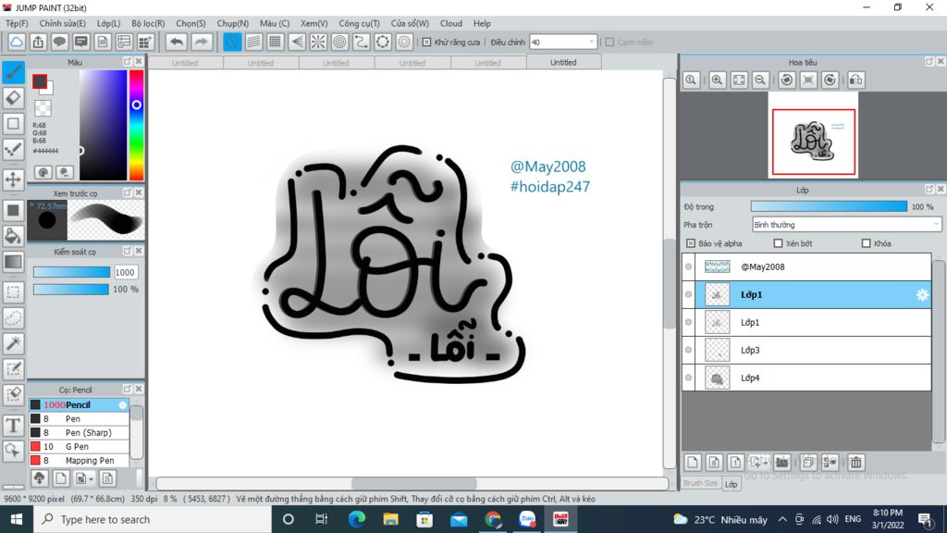Image resolution: width=947 pixels, height=533 pixels.
Task: Select the Pen (Sharp) brush
Action: pos(80,433)
